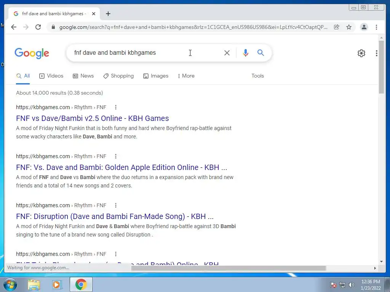Switch to the Videos tab
390x292 pixels.
click(51, 76)
